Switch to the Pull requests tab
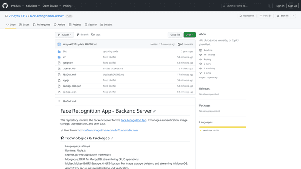 tap(41, 25)
